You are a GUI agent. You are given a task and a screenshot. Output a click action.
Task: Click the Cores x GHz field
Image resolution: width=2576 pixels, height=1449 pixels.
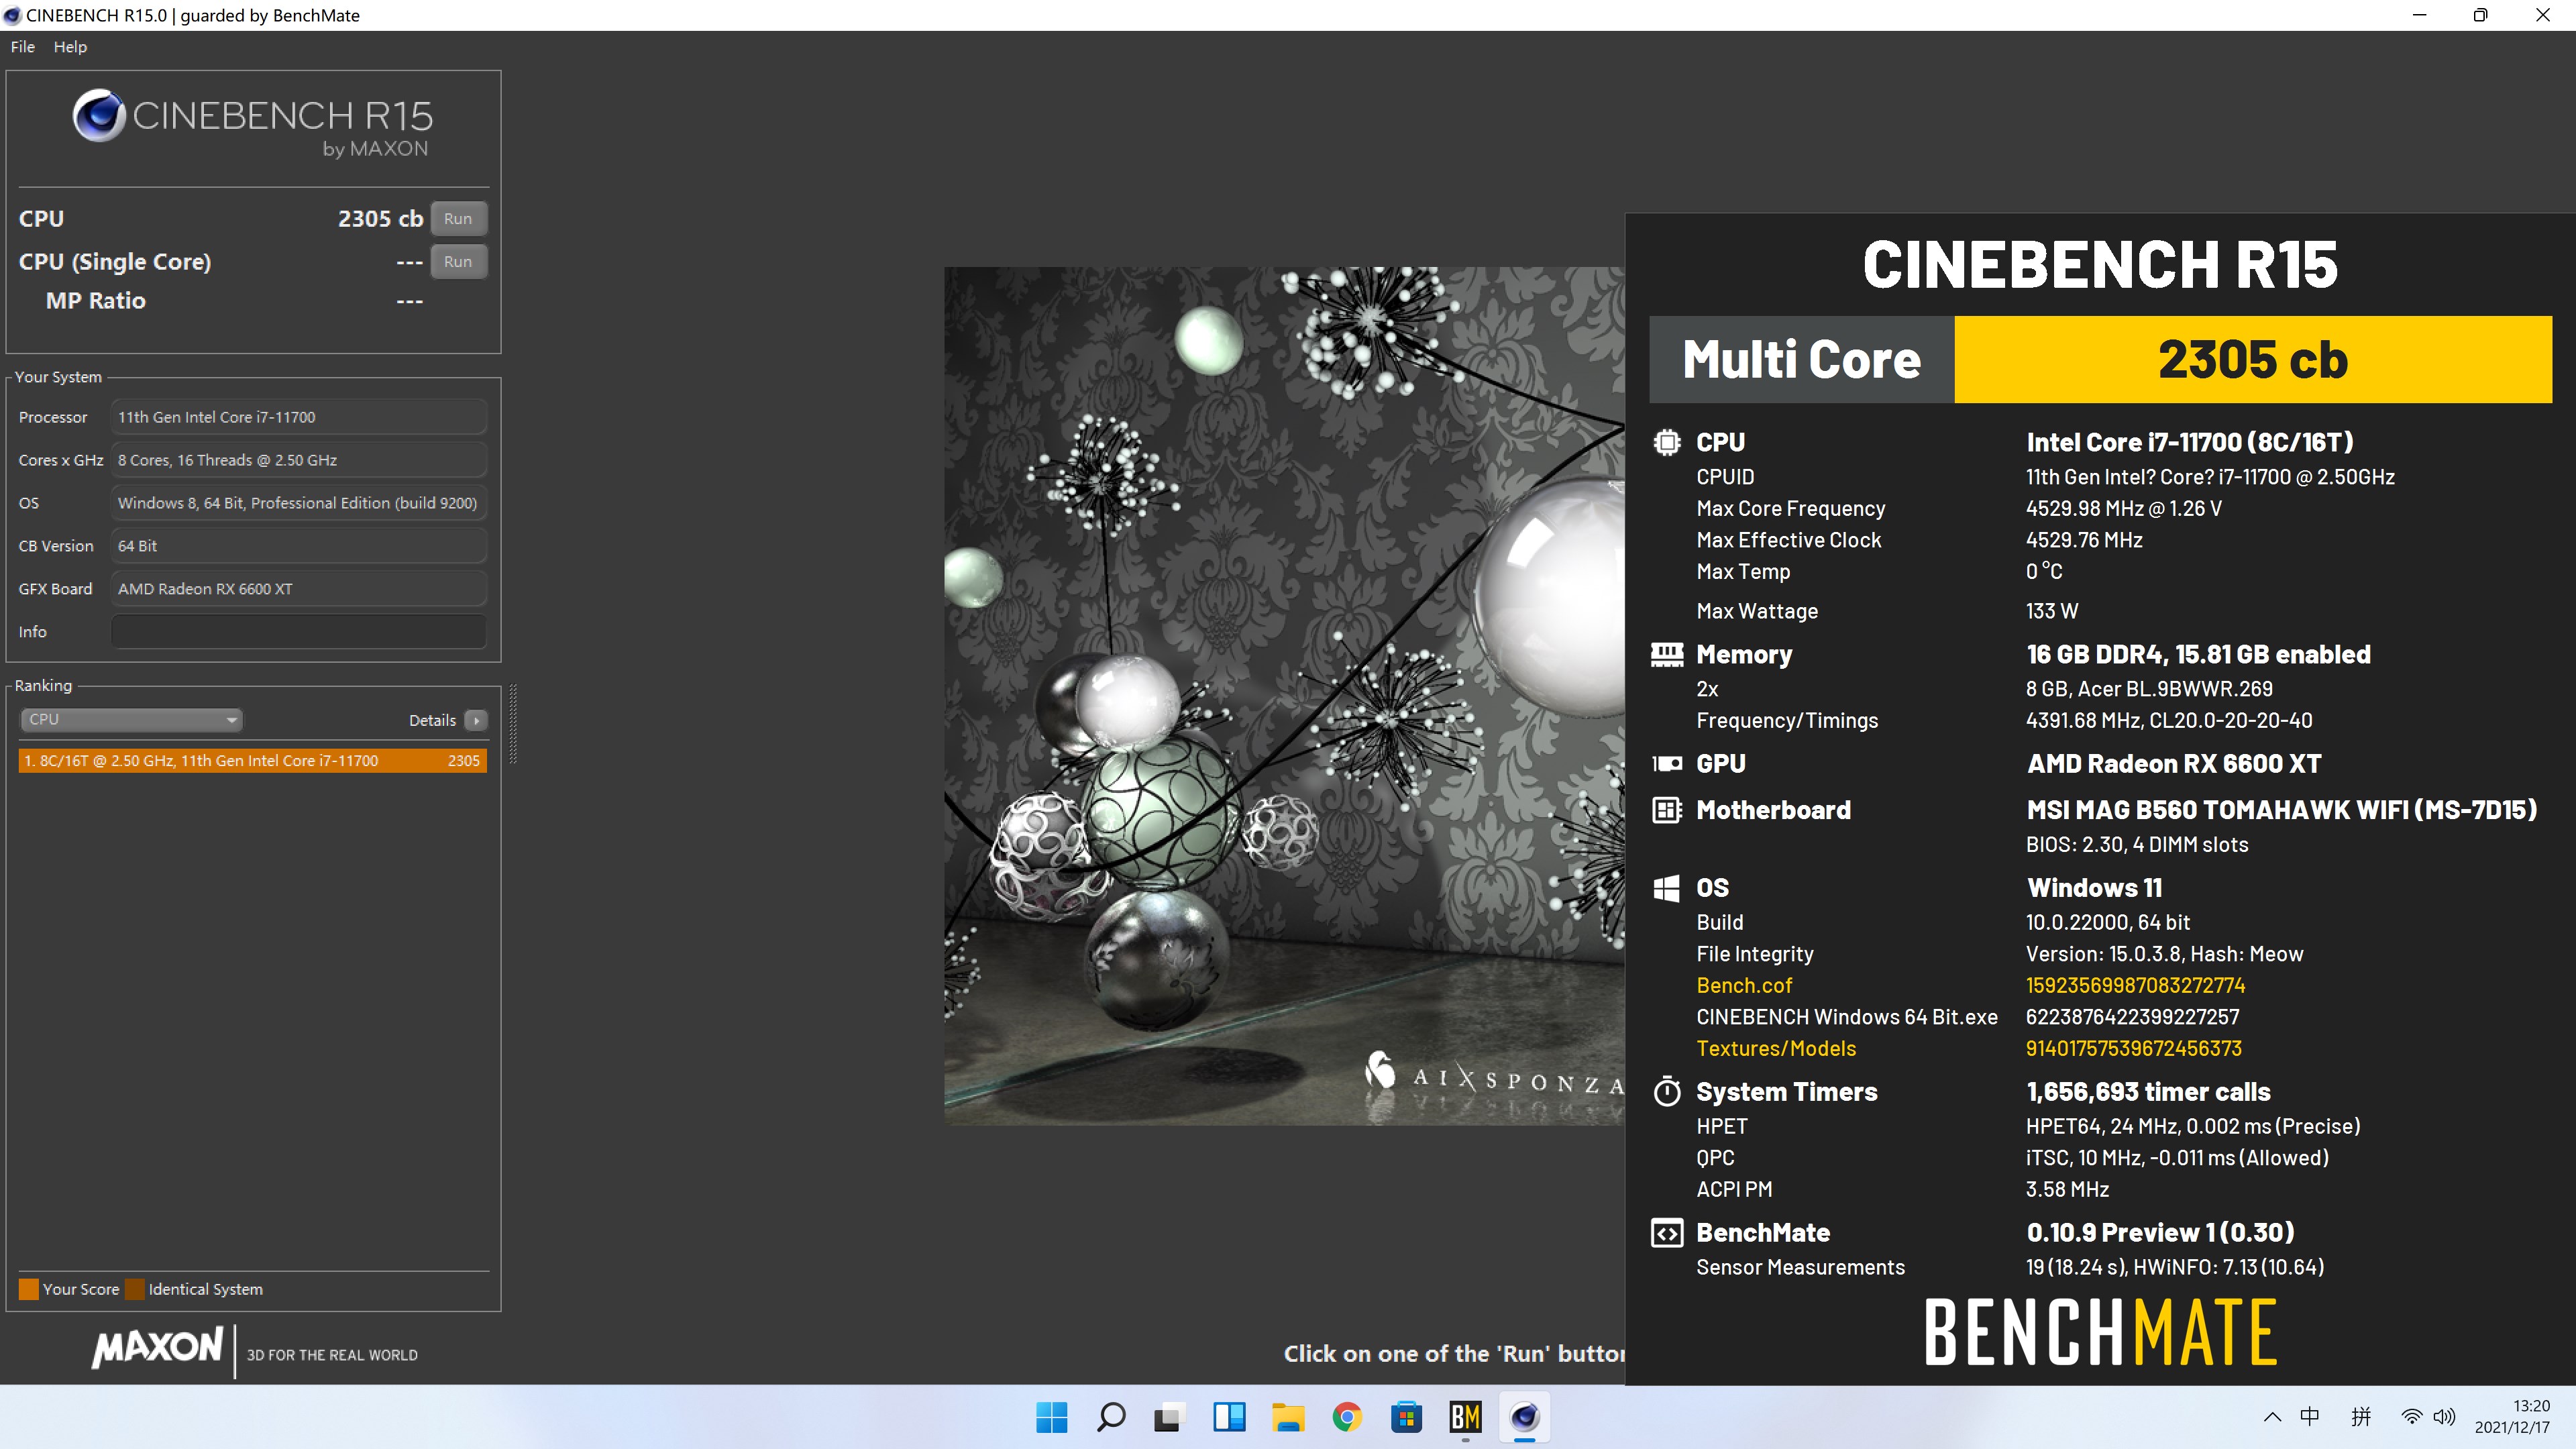tap(299, 460)
